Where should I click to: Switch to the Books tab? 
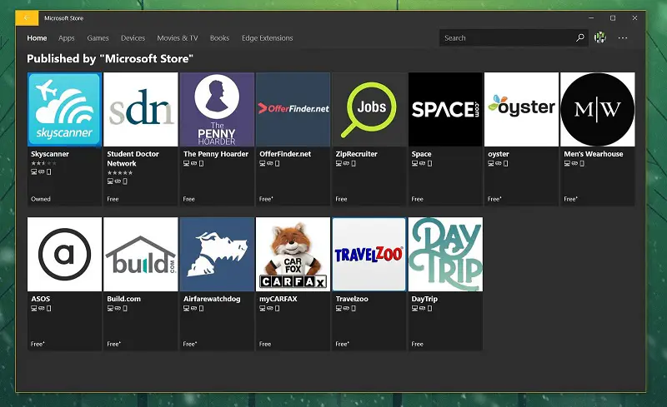point(219,37)
